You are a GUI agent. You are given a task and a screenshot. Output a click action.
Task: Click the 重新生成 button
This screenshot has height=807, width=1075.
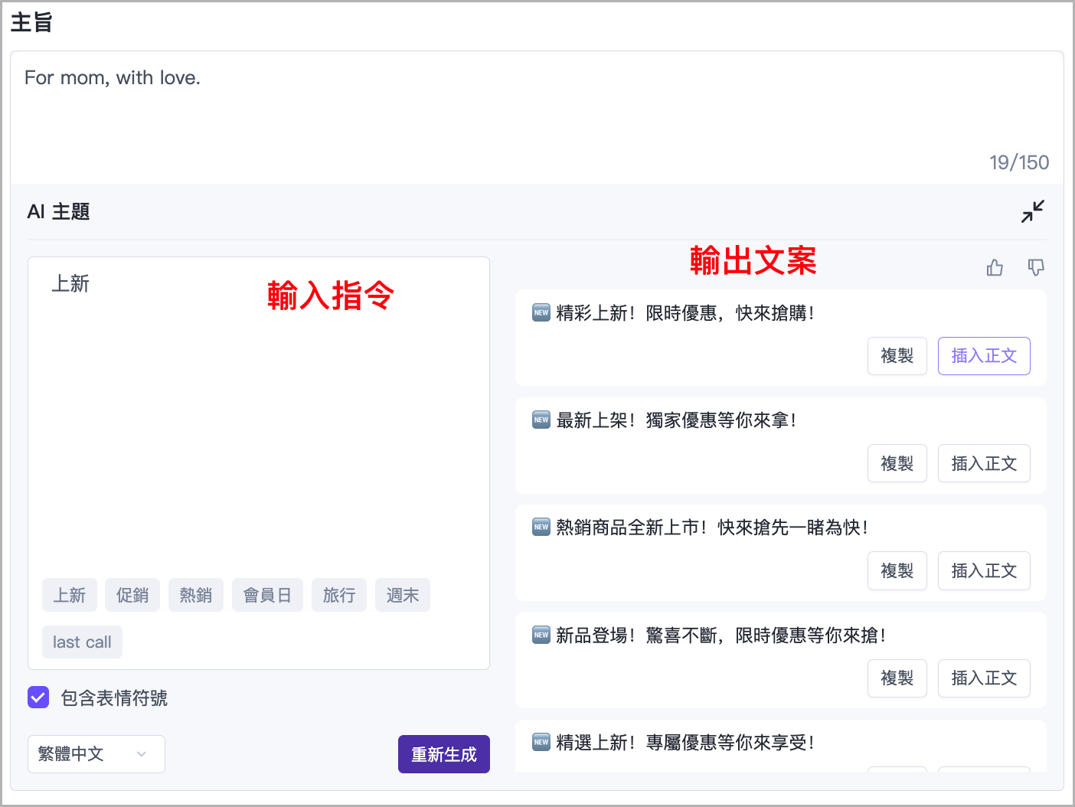443,754
